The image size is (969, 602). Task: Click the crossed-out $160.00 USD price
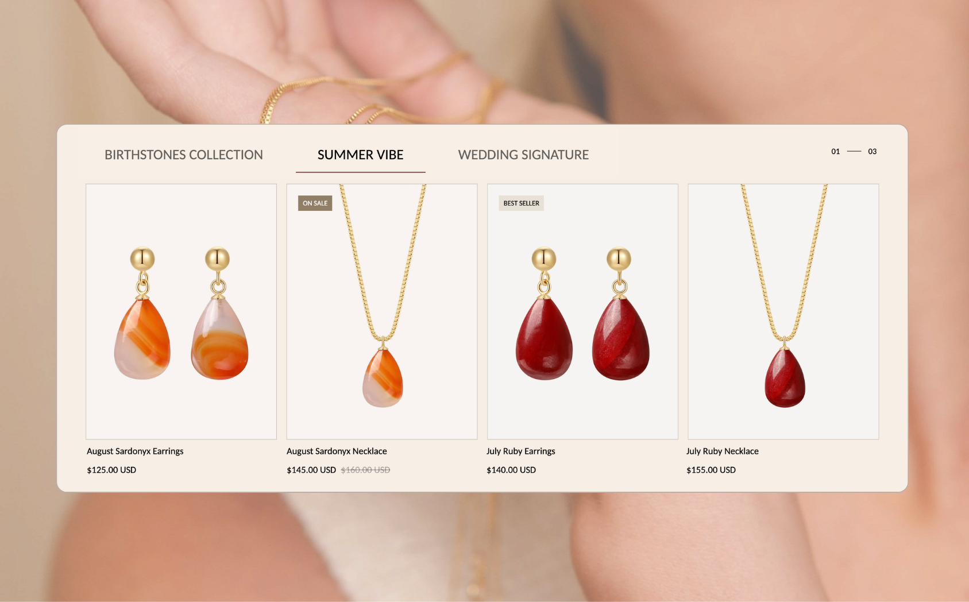[x=365, y=470]
